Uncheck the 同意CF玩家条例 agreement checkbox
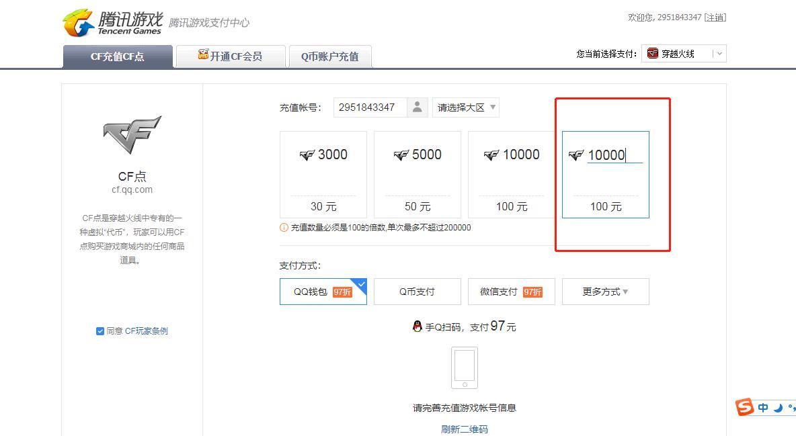The height and width of the screenshot is (436, 796). coord(99,331)
